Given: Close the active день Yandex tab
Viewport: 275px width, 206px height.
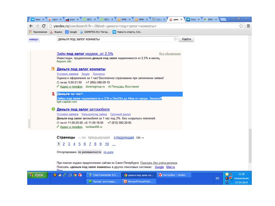Looking at the screenshot, I should 181,19.
